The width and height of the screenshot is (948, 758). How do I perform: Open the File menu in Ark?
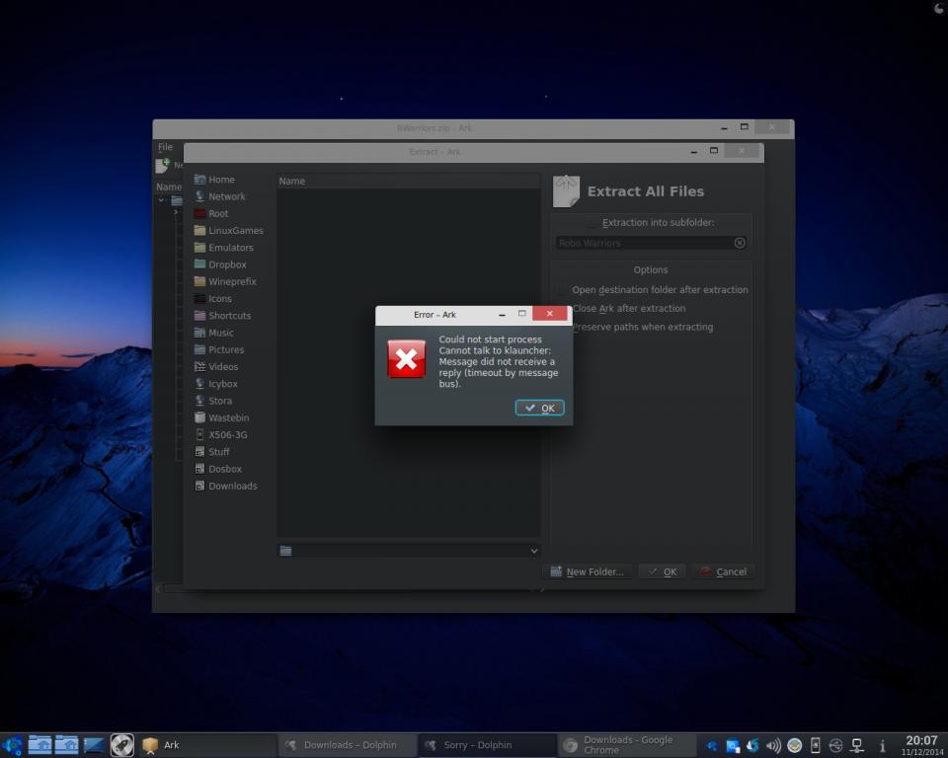tap(165, 147)
